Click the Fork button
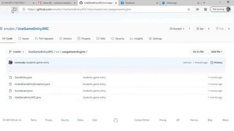 click(x=220, y=29)
